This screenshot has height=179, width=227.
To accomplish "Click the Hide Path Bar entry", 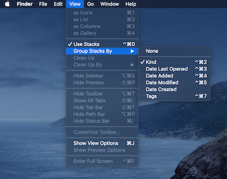I will tap(102, 114).
